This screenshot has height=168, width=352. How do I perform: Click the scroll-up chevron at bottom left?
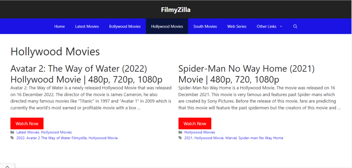click(x=7, y=166)
